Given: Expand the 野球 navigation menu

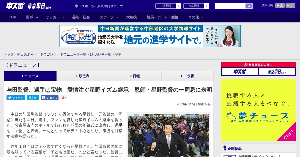Looking at the screenshot, I should click(x=32, y=17).
